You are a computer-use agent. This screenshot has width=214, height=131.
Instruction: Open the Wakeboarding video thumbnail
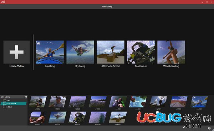(x=171, y=52)
